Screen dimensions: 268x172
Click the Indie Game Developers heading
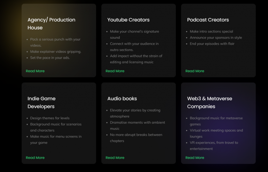coord(42,102)
